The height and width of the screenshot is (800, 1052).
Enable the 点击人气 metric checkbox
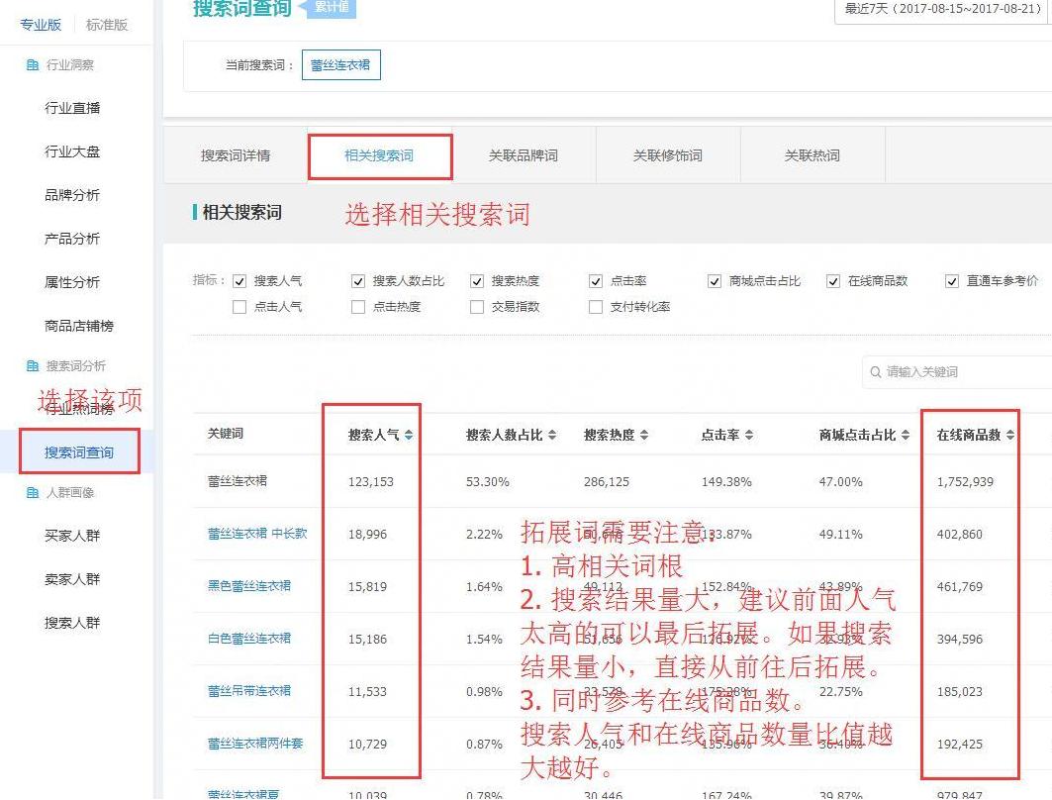pyautogui.click(x=238, y=308)
